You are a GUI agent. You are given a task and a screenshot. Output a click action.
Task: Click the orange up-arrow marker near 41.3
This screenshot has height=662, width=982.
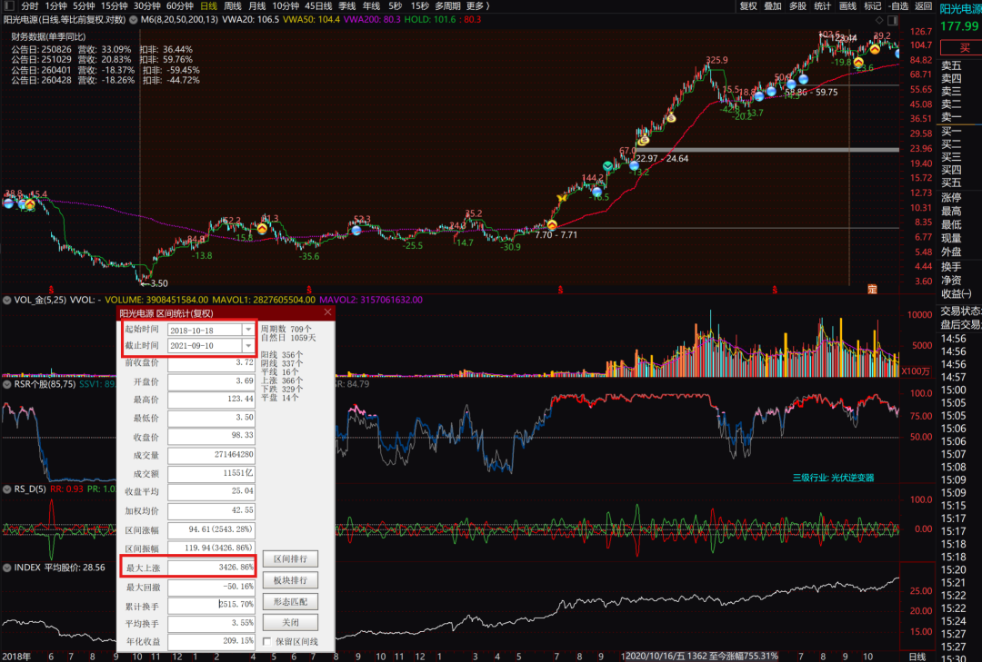263,228
